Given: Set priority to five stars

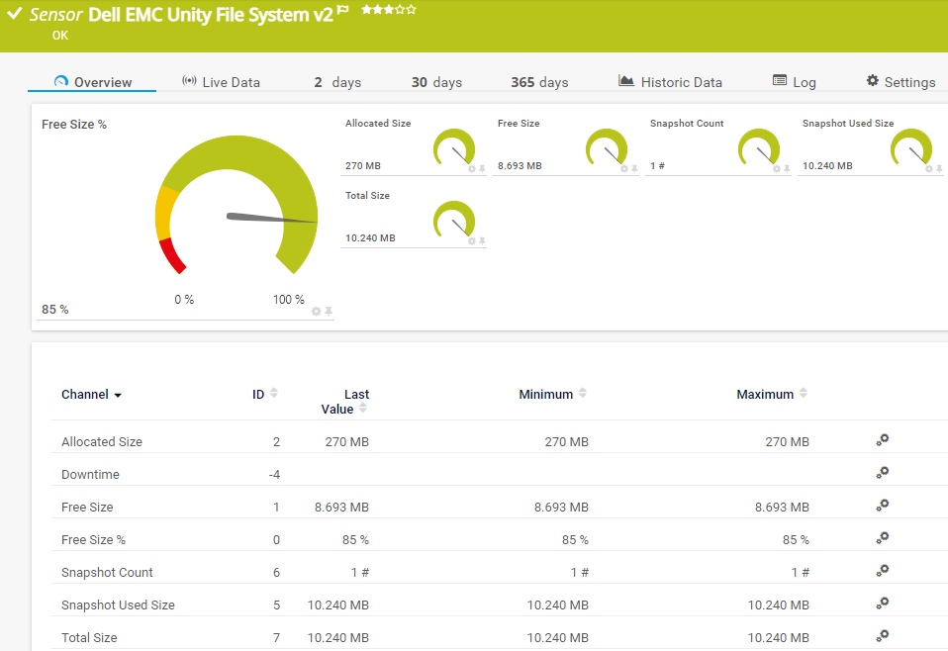Looking at the screenshot, I should coord(412,10).
